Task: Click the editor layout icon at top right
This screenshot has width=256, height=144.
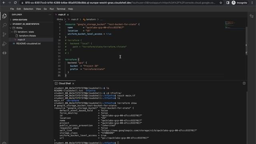Action: [x=252, y=16]
